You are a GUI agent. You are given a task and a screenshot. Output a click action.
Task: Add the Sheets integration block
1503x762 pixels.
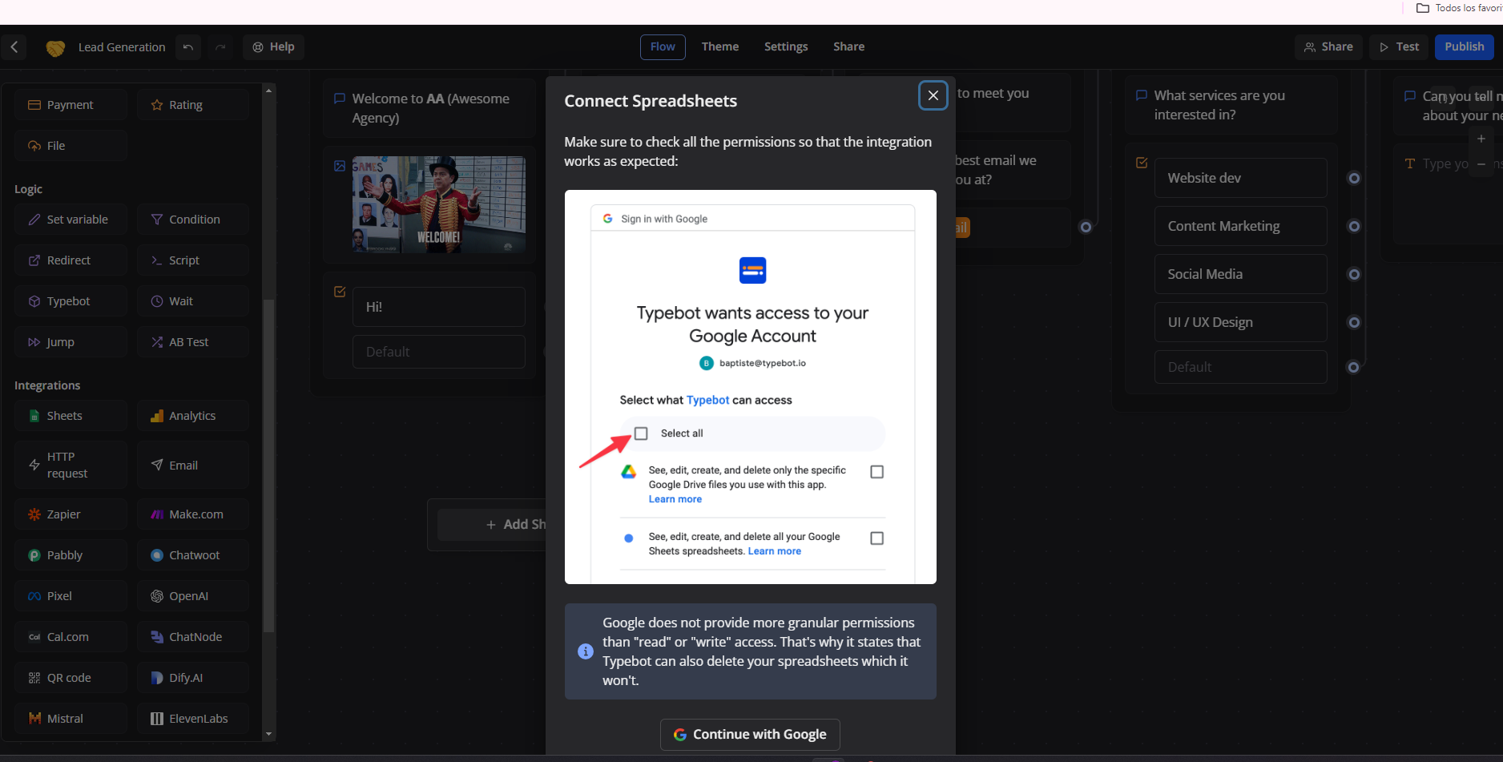71,416
